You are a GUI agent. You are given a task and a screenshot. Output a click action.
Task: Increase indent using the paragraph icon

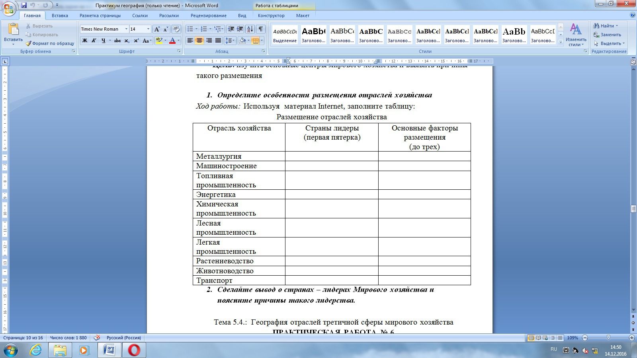pos(240,29)
